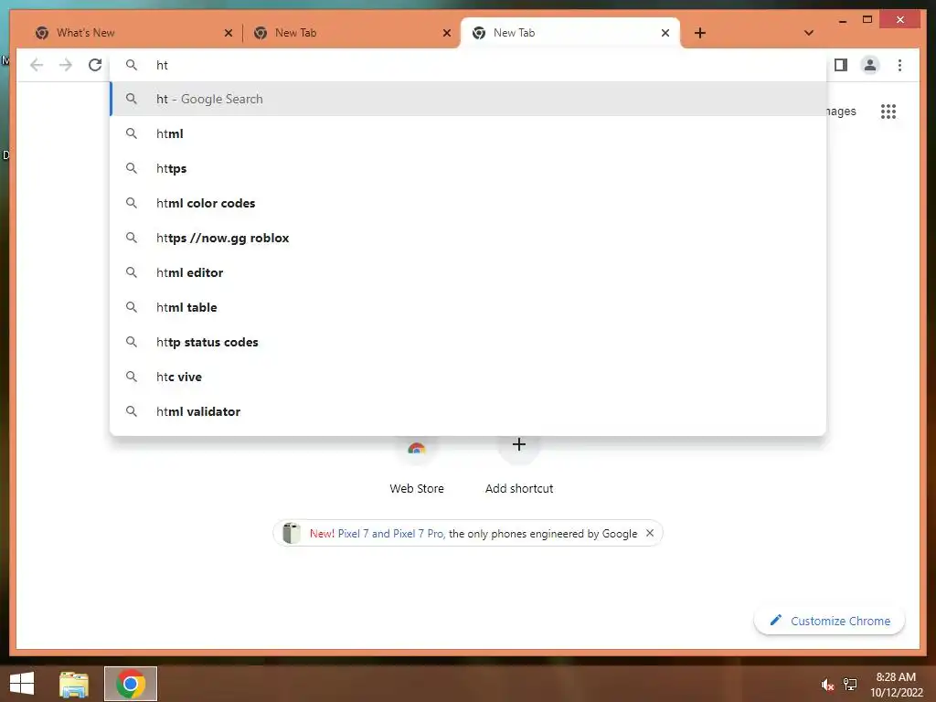936x702 pixels.
Task: Select the 'https' suggestion
Action: (469, 168)
